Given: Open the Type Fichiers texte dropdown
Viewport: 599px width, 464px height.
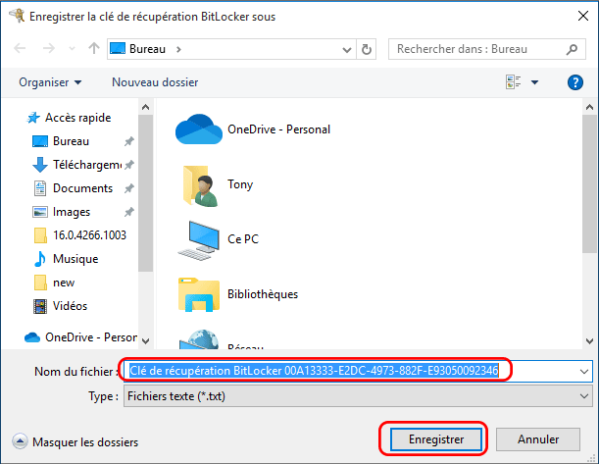Looking at the screenshot, I should [x=358, y=396].
